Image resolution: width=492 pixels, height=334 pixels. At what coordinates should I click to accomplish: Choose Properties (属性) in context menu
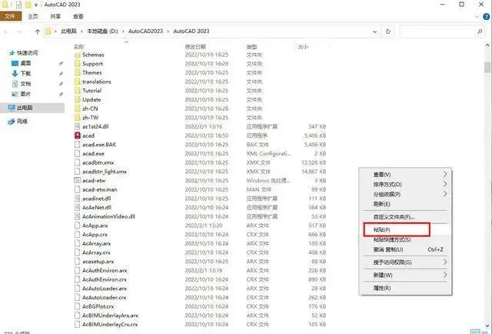(382, 288)
